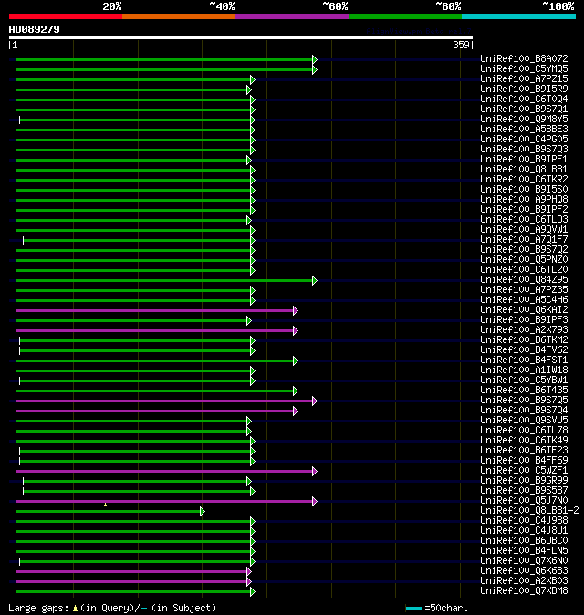584x615 pixels.
Task: Click the UniRef100_B9S7Q3 entry
Action: [x=524, y=149]
